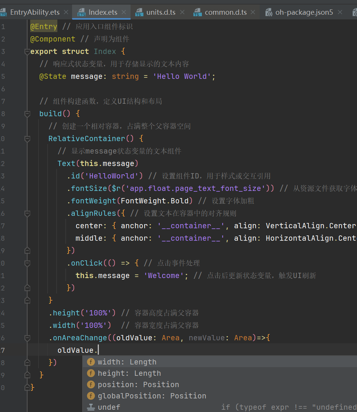The width and height of the screenshot is (357, 412).
Task: Close the units.d.ts tab
Action: tap(182, 12)
